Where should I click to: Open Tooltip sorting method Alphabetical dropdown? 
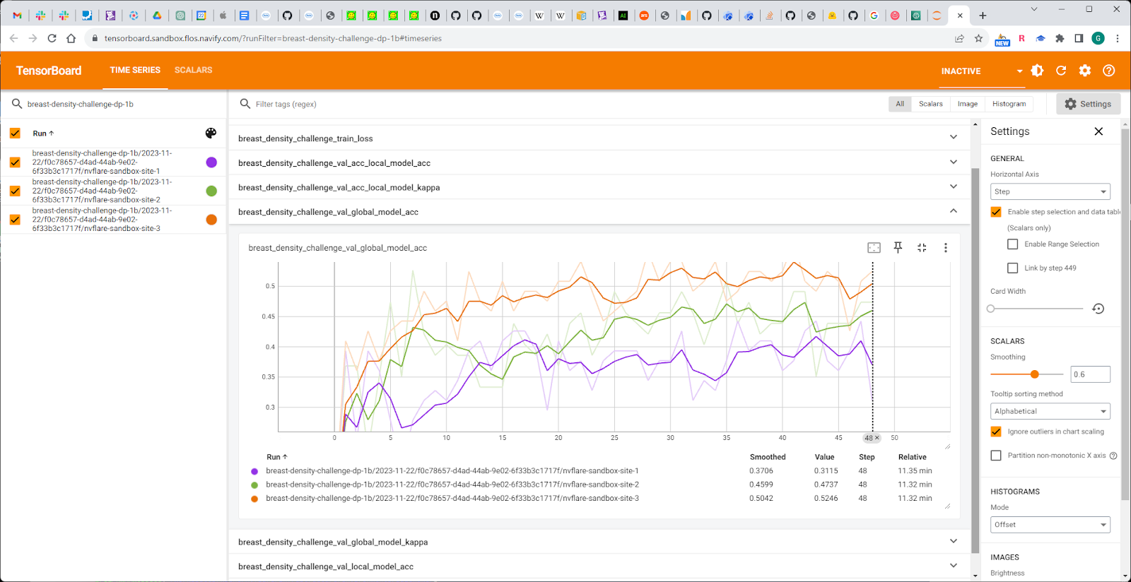pyautogui.click(x=1050, y=411)
